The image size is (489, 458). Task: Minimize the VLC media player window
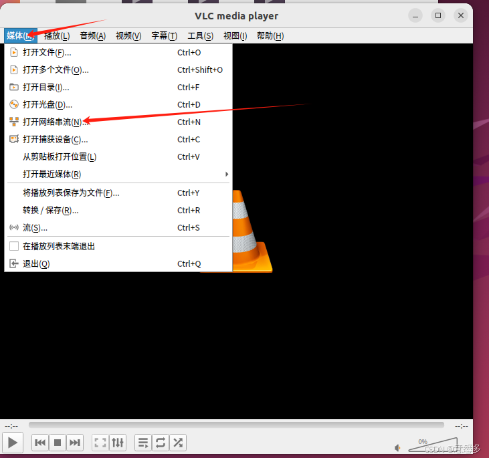[415, 15]
